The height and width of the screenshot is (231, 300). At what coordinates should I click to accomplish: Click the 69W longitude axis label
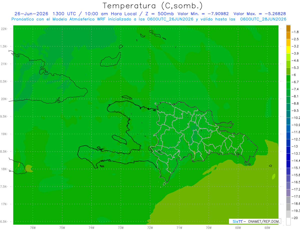point(238,228)
